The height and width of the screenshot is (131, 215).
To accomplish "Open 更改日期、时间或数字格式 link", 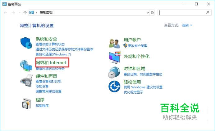I will [x=143, y=74].
